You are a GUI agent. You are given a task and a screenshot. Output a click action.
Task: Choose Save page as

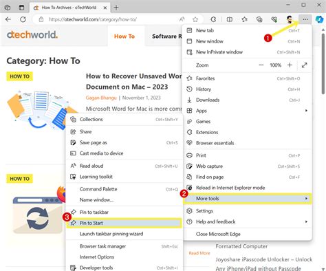click(124, 142)
